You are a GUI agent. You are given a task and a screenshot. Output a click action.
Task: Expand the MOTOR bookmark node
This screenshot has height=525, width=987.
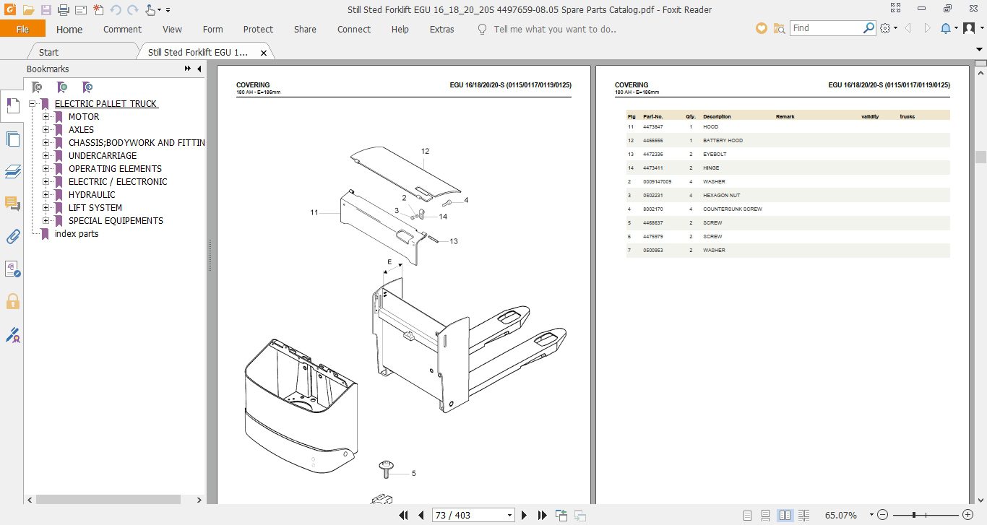(x=46, y=117)
